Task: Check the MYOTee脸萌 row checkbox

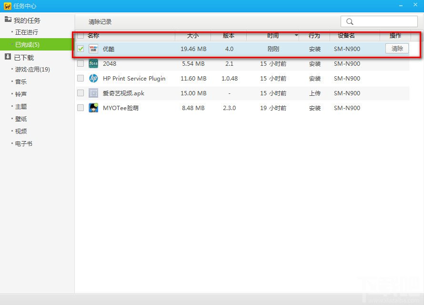Action: (x=81, y=108)
